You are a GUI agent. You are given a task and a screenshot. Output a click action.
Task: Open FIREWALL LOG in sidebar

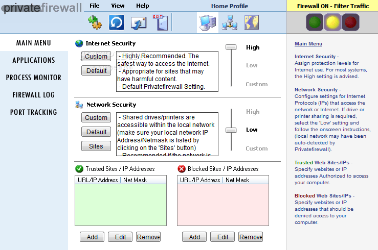click(34, 95)
